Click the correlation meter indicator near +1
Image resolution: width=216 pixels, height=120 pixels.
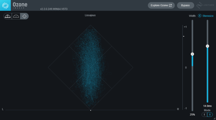pos(183,36)
